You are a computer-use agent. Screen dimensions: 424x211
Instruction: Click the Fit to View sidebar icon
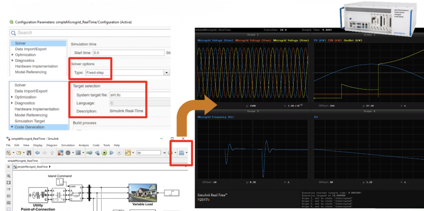click(x=8, y=182)
